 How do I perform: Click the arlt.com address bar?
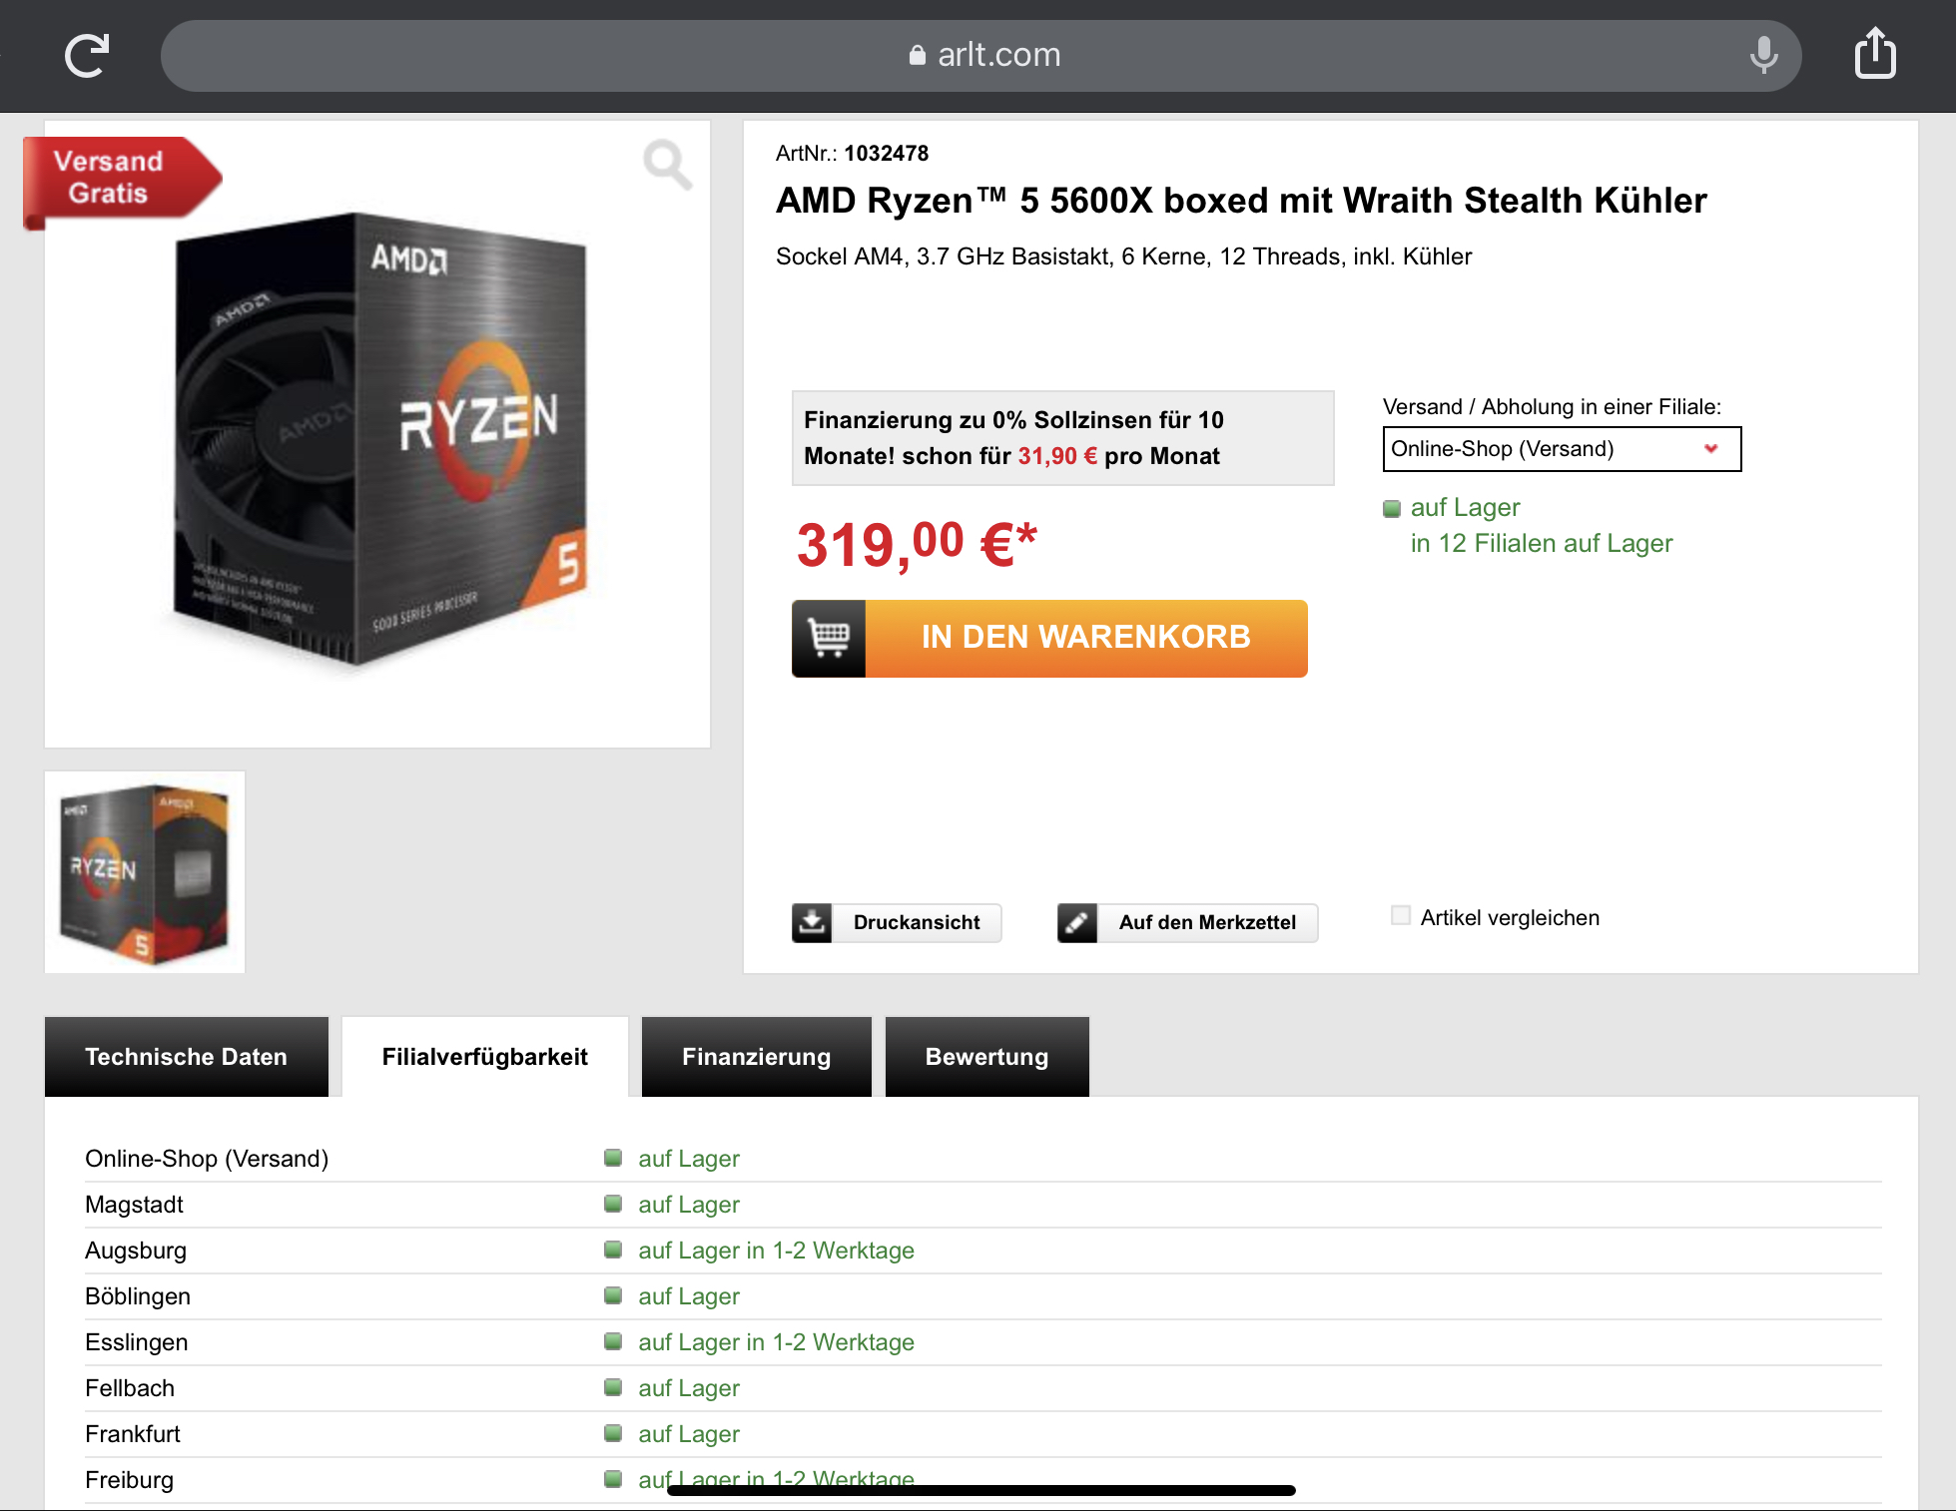tap(980, 55)
